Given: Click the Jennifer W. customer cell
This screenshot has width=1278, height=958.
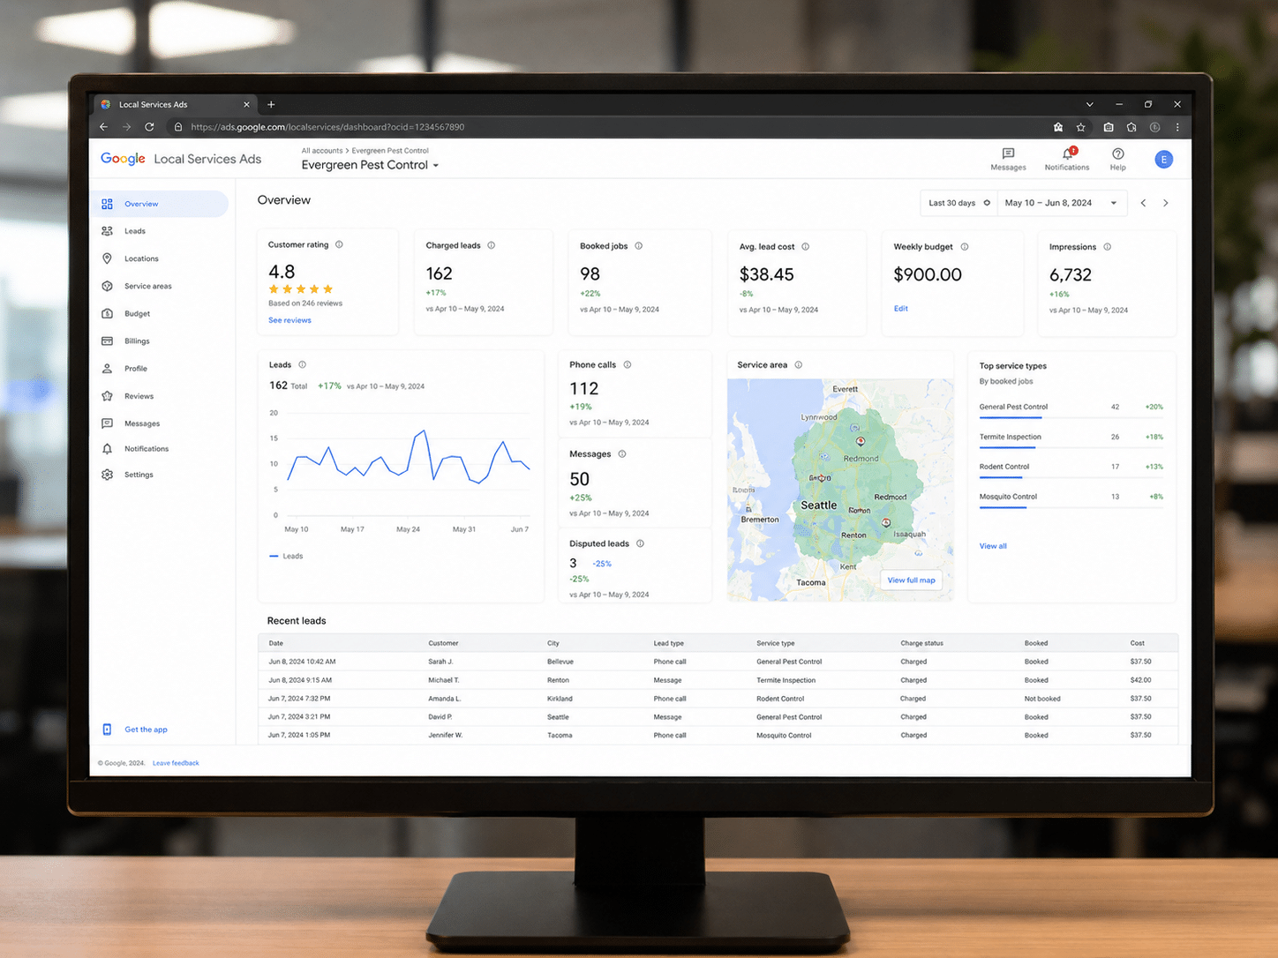Looking at the screenshot, I should click(446, 735).
